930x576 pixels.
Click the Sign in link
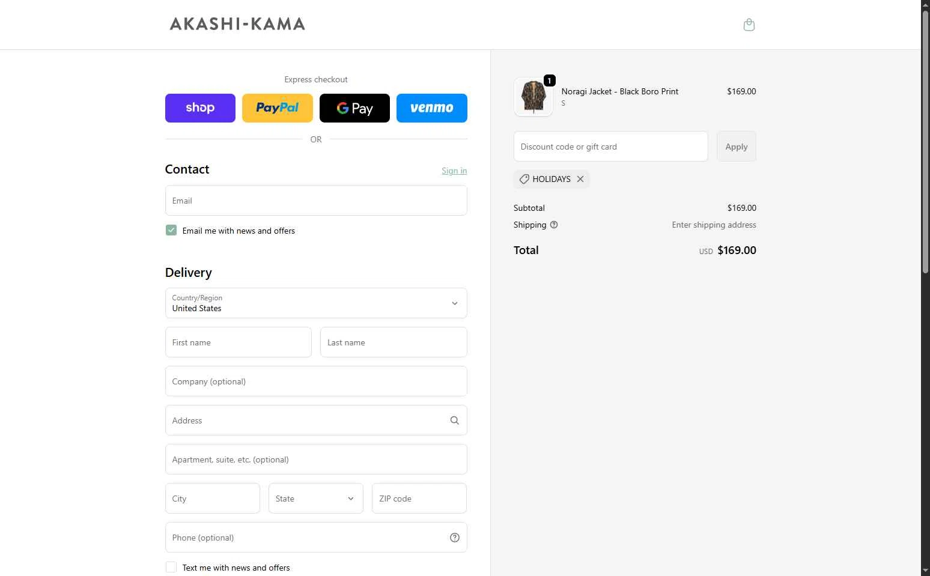pos(454,171)
